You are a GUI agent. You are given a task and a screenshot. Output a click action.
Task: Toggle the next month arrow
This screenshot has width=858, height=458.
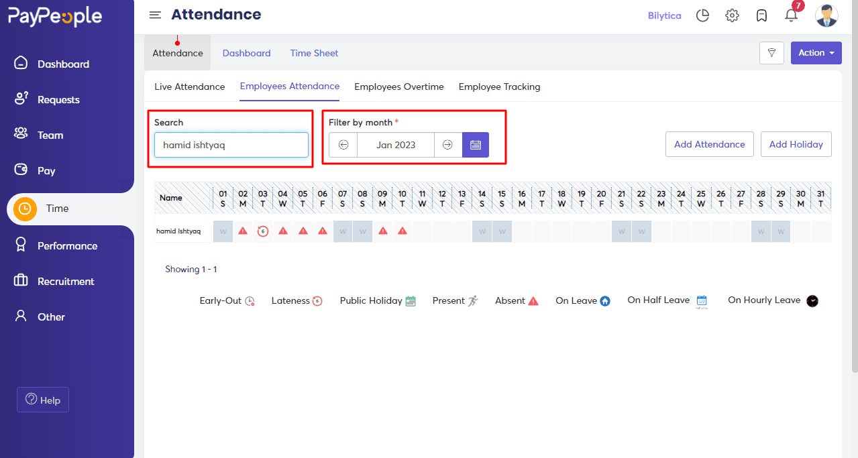coord(447,144)
